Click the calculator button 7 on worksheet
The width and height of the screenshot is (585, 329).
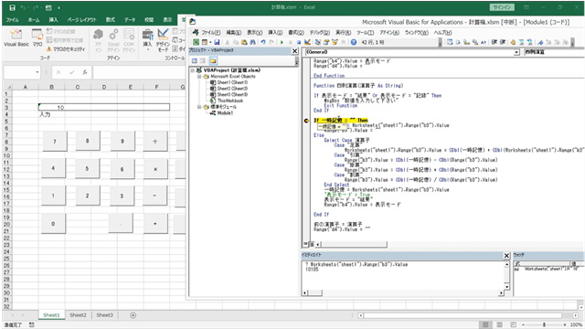[55, 141]
